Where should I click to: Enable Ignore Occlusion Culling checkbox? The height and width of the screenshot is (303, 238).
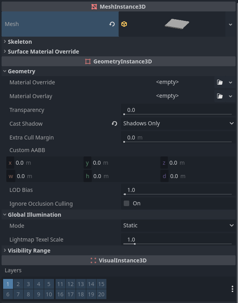(x=126, y=204)
